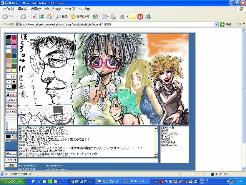Click the black current color MARK swatch
Screen dimensions: 246x185
coord(8,137)
